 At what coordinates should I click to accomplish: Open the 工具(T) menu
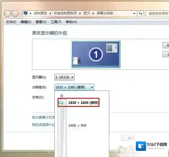coord(56,22)
